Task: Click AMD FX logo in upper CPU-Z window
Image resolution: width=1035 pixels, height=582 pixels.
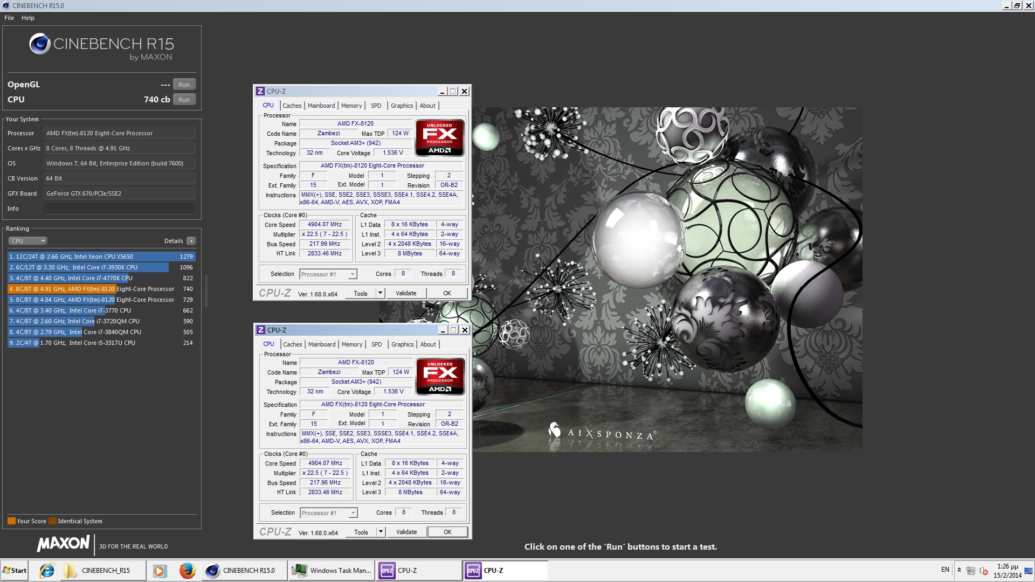Action: click(x=440, y=138)
